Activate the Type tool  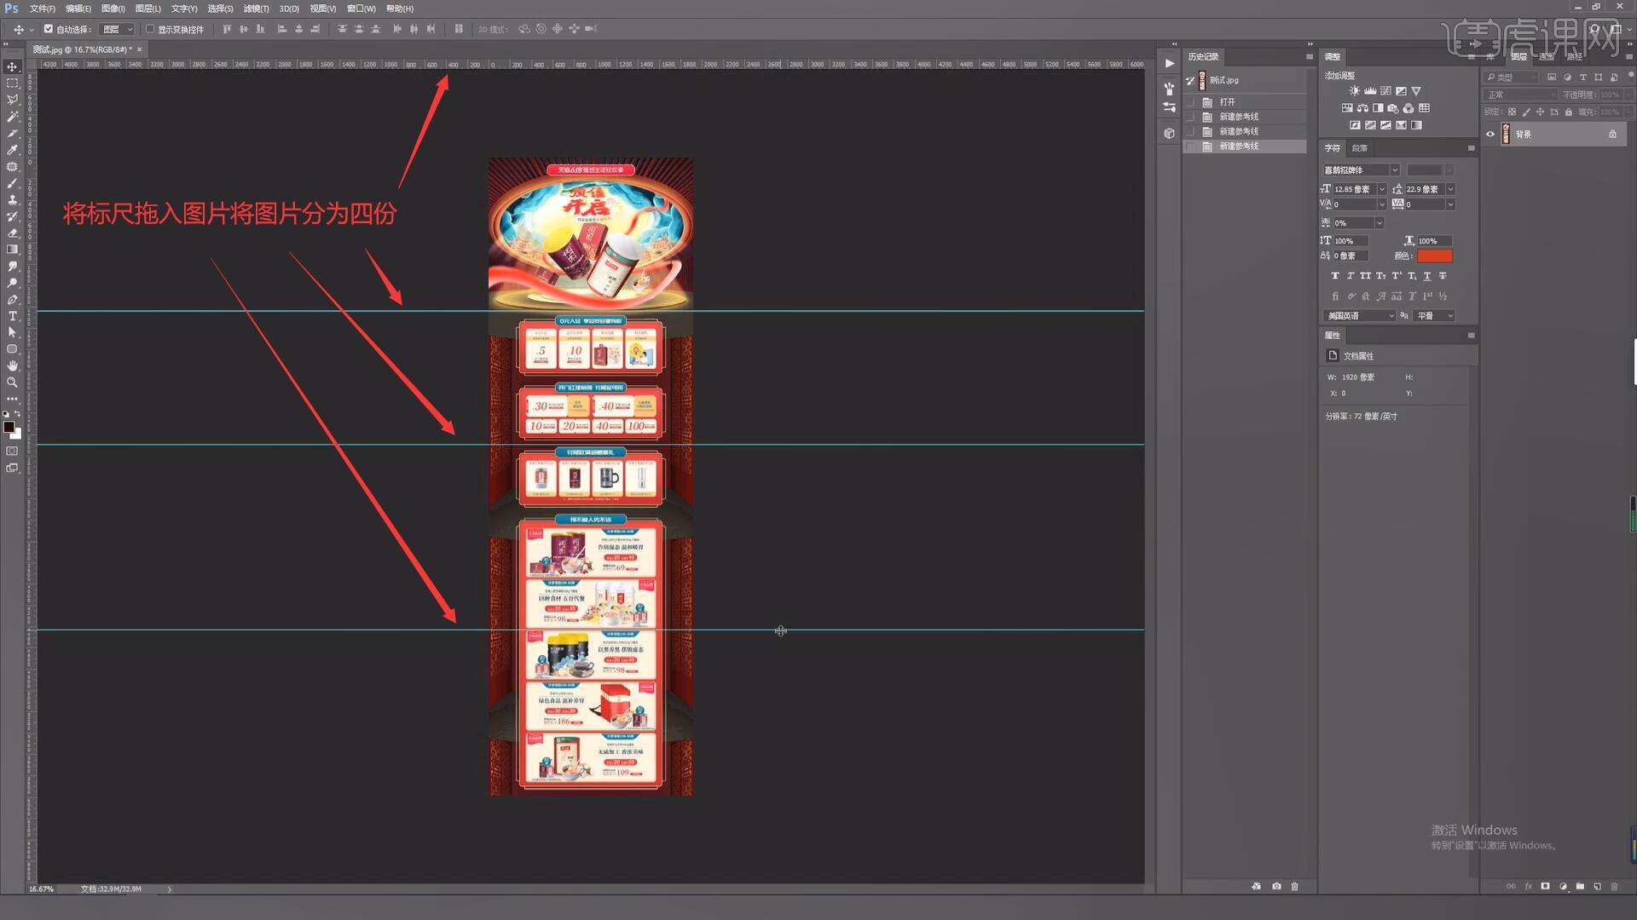pyautogui.click(x=12, y=316)
